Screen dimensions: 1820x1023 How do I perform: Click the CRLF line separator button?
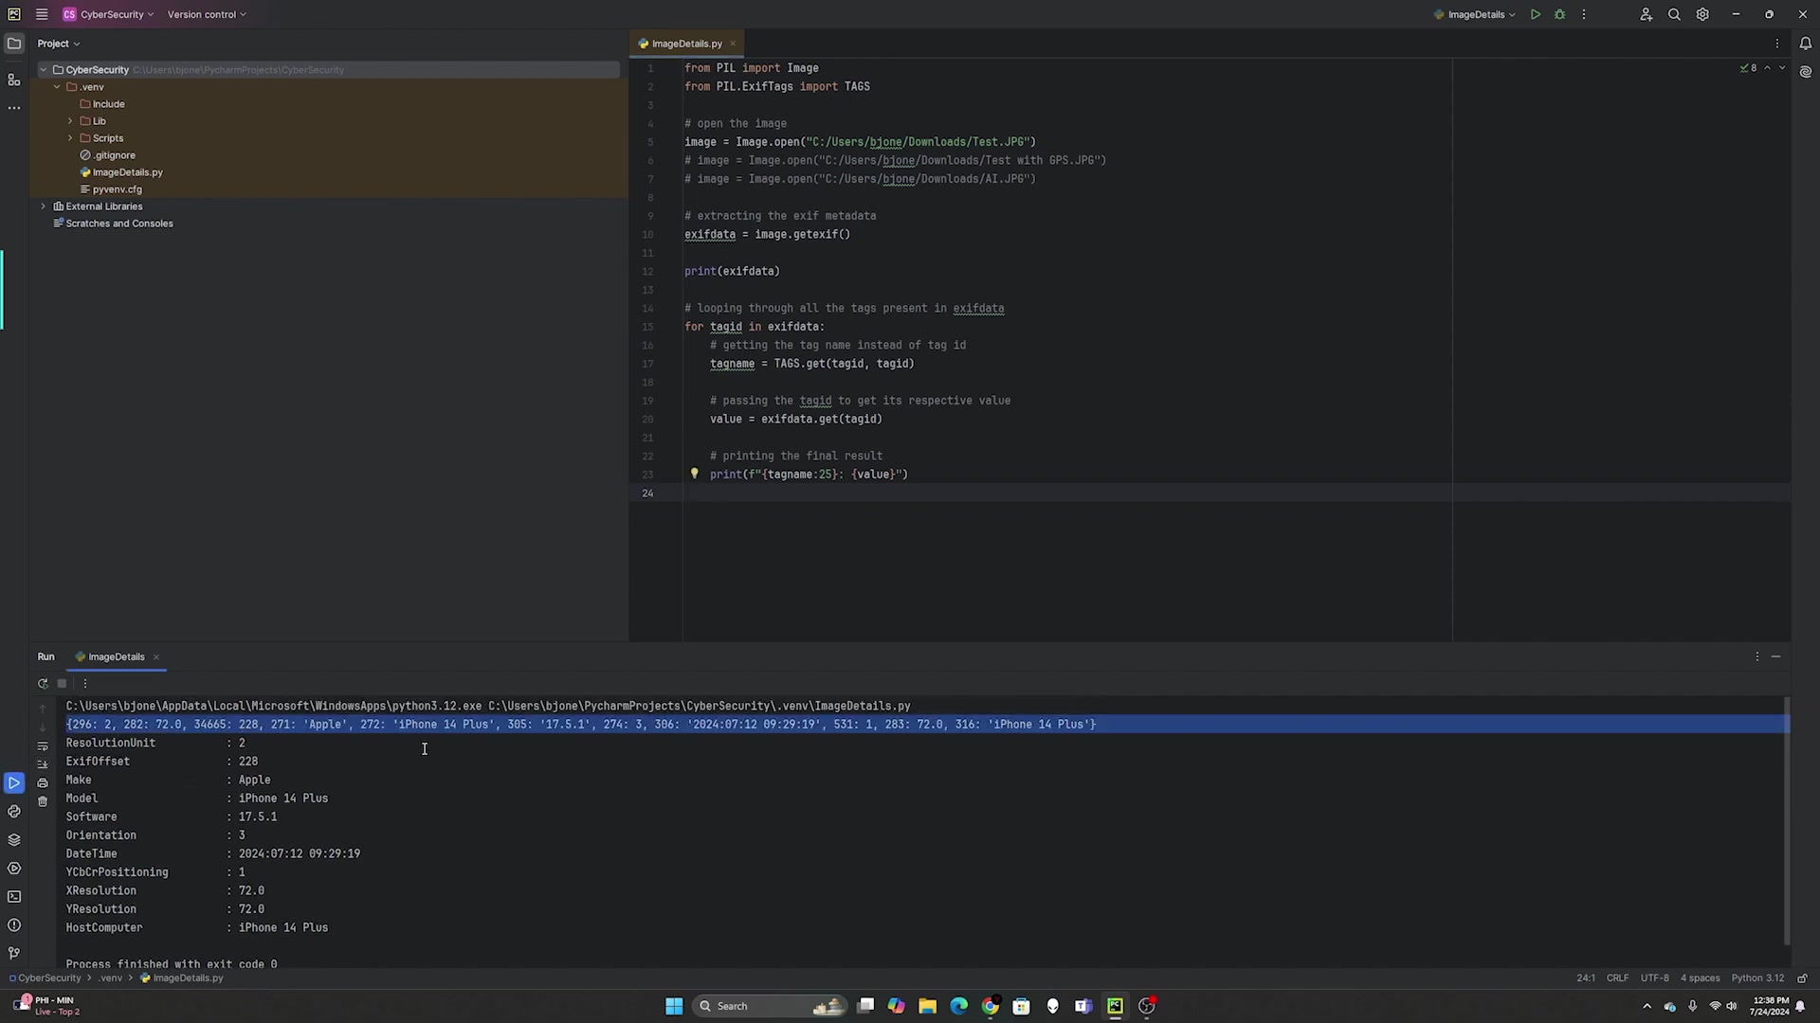pyautogui.click(x=1617, y=978)
